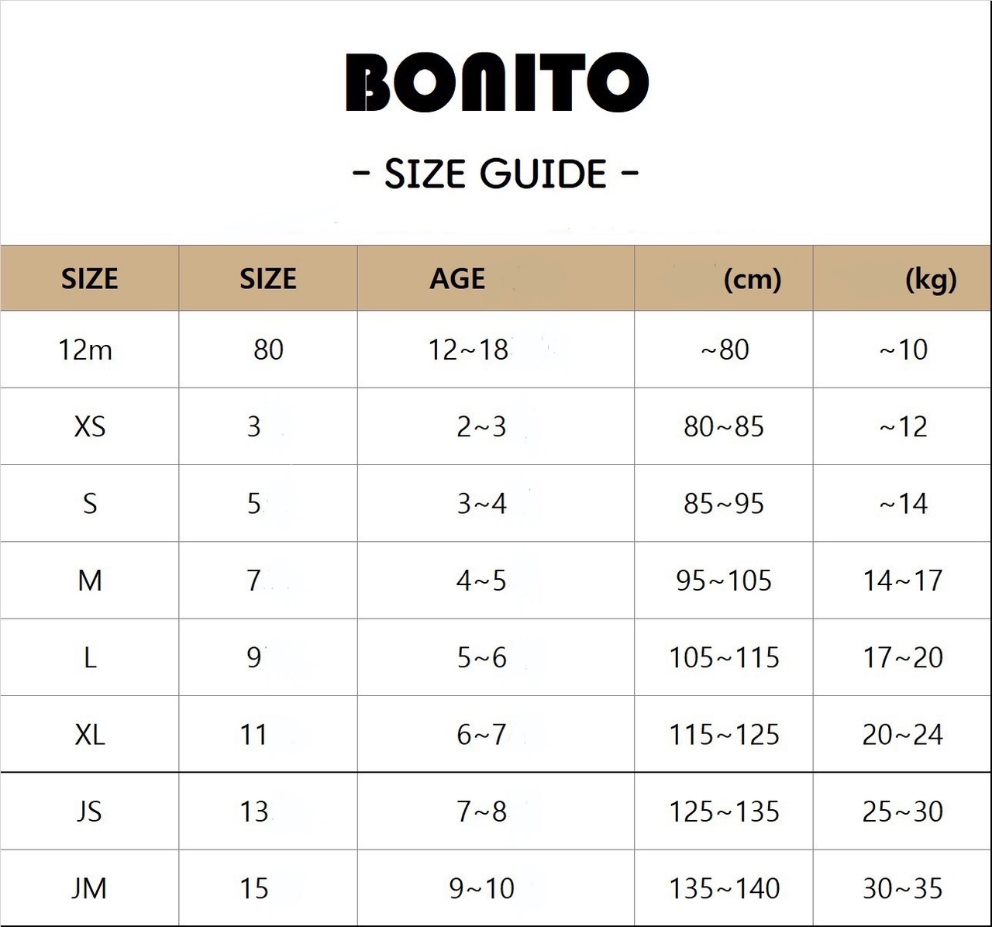Select the 4~5 age cell

(481, 581)
